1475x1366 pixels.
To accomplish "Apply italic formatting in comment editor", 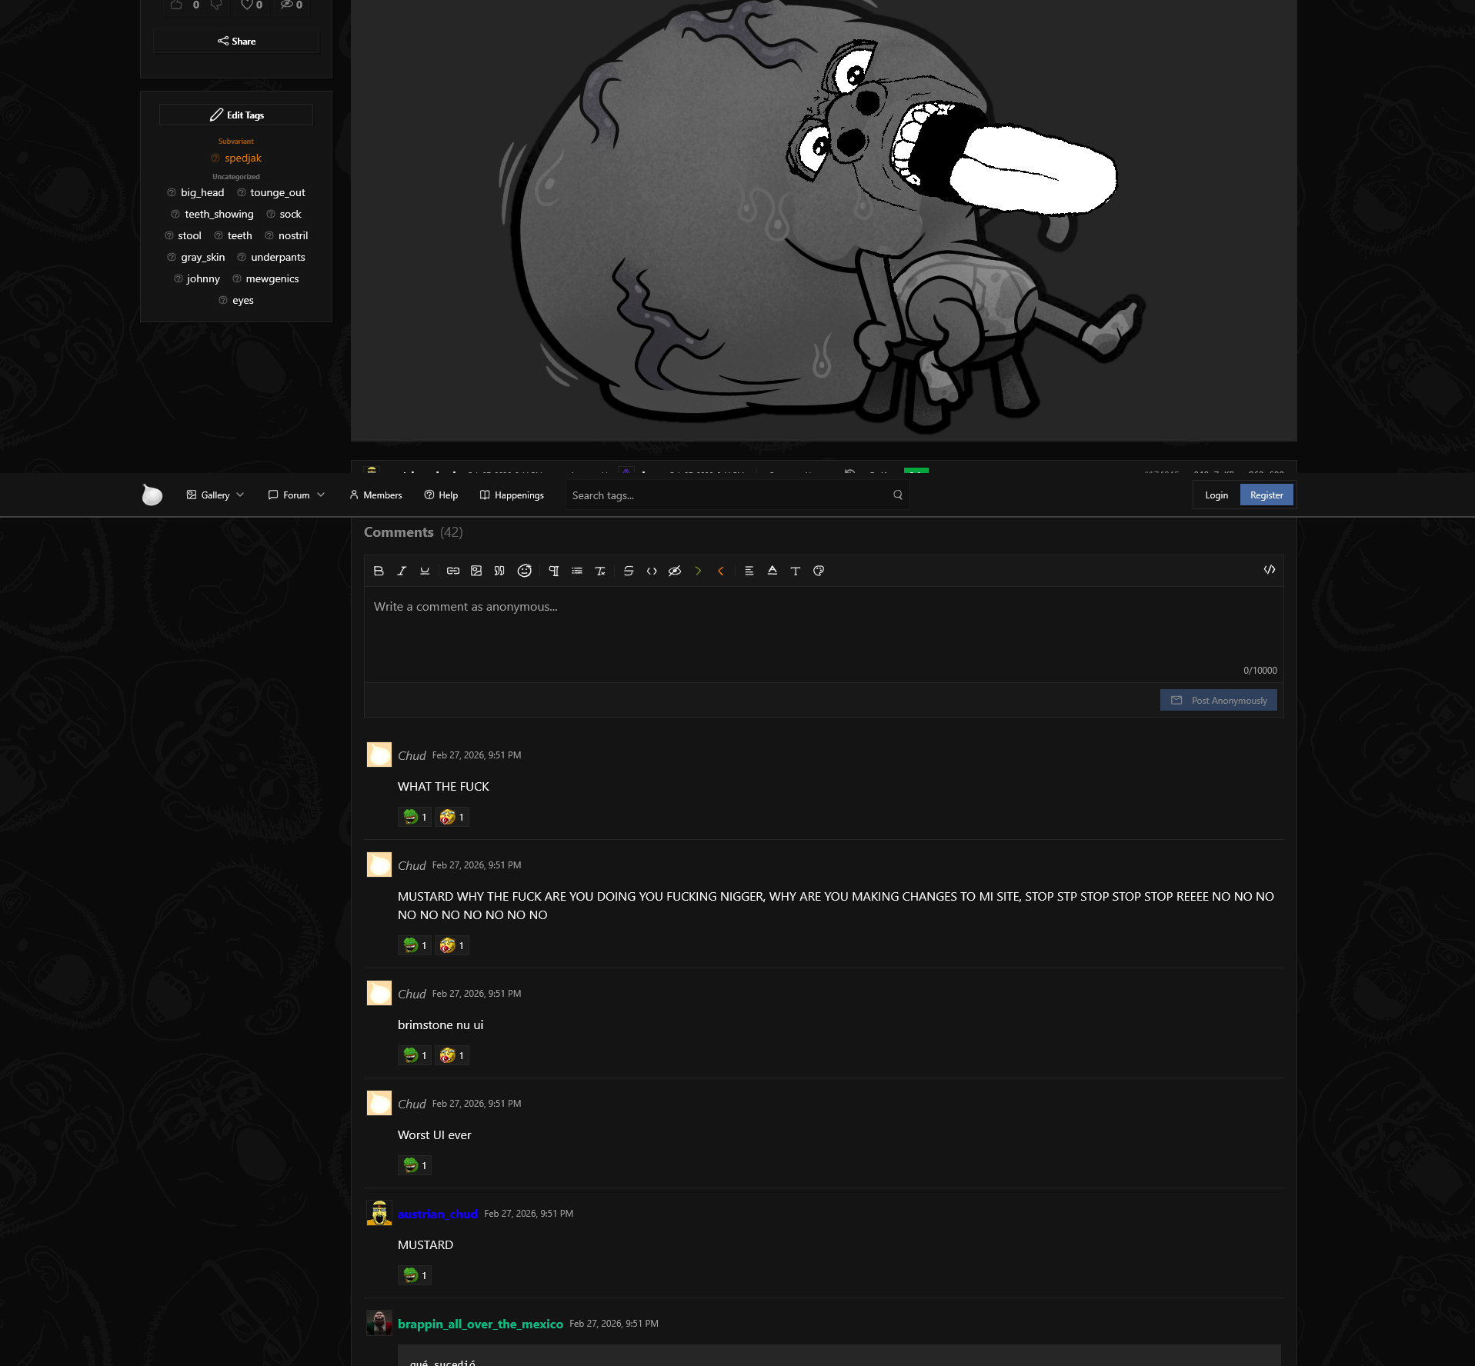I will pos(402,571).
